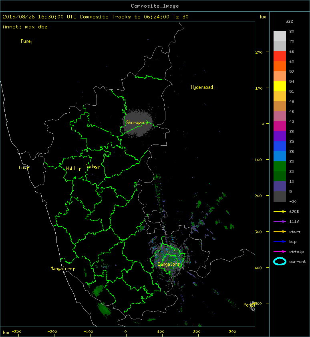Click the eb+bip legend label
310x337 pixels.
(296, 252)
